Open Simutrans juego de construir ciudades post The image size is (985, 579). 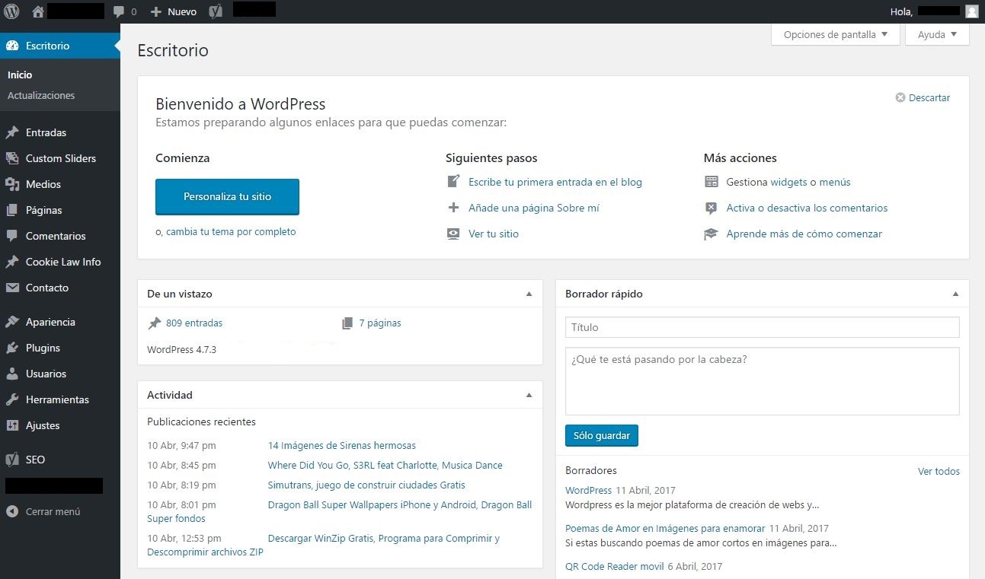pyautogui.click(x=366, y=485)
